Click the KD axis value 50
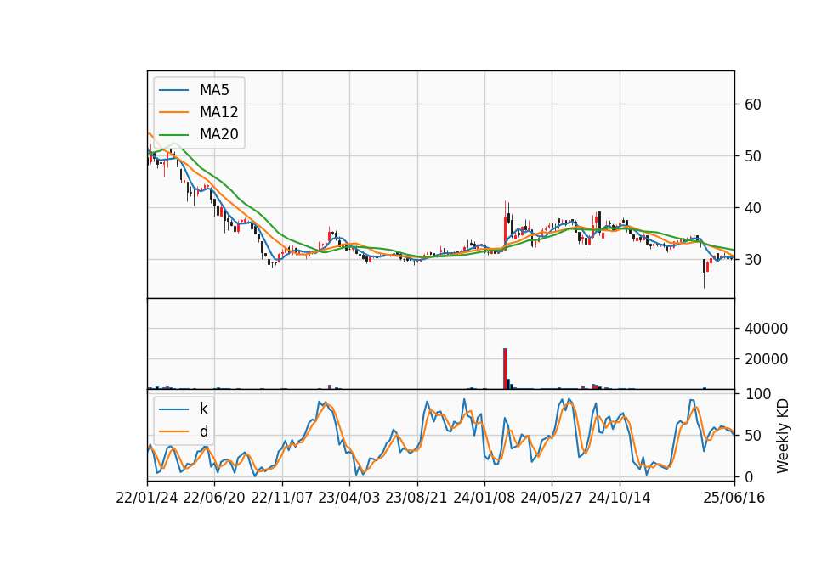This screenshot has height=586, width=816. pyautogui.click(x=753, y=435)
